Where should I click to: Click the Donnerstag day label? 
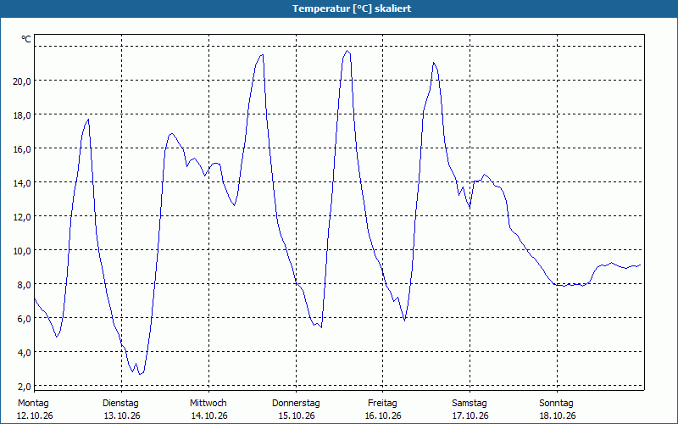click(296, 404)
